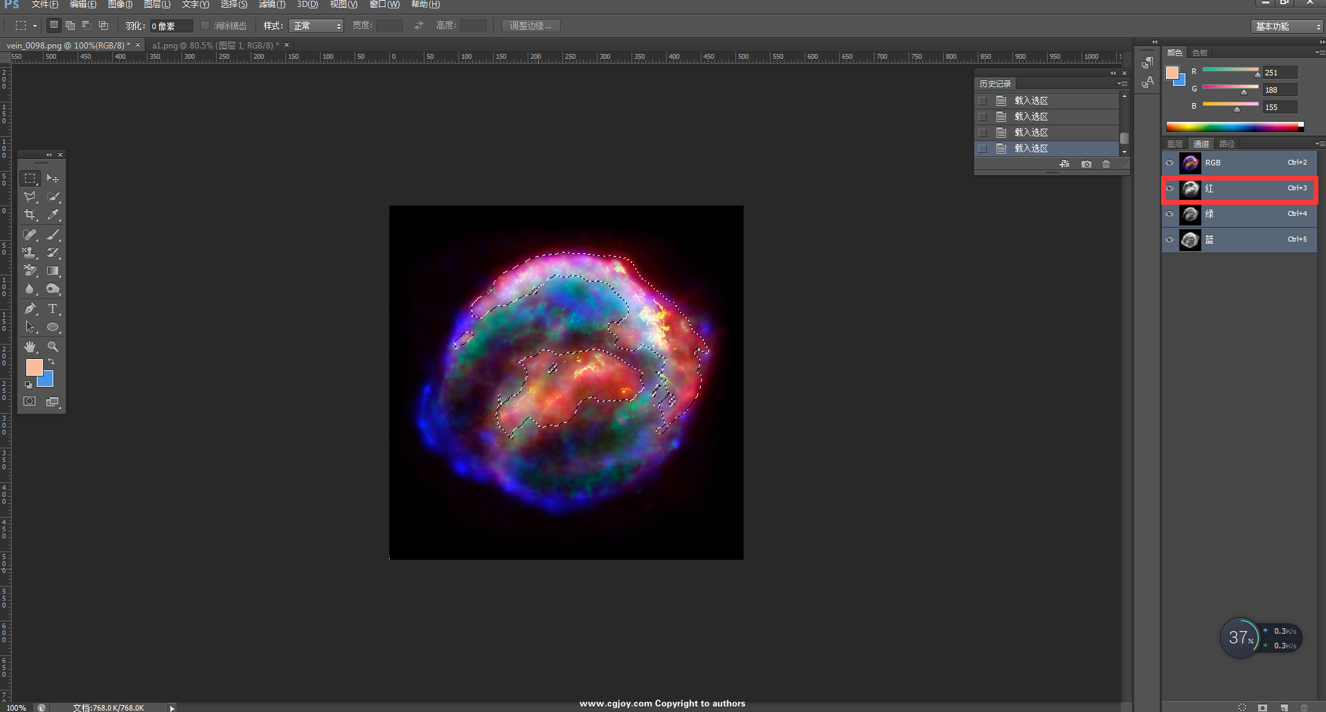Open the 选择(S) menu

point(234,4)
